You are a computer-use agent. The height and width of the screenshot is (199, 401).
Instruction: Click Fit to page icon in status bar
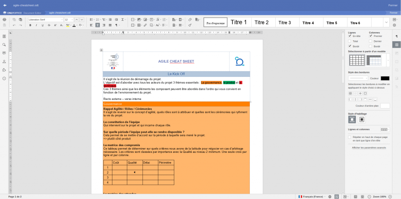click(x=356, y=196)
